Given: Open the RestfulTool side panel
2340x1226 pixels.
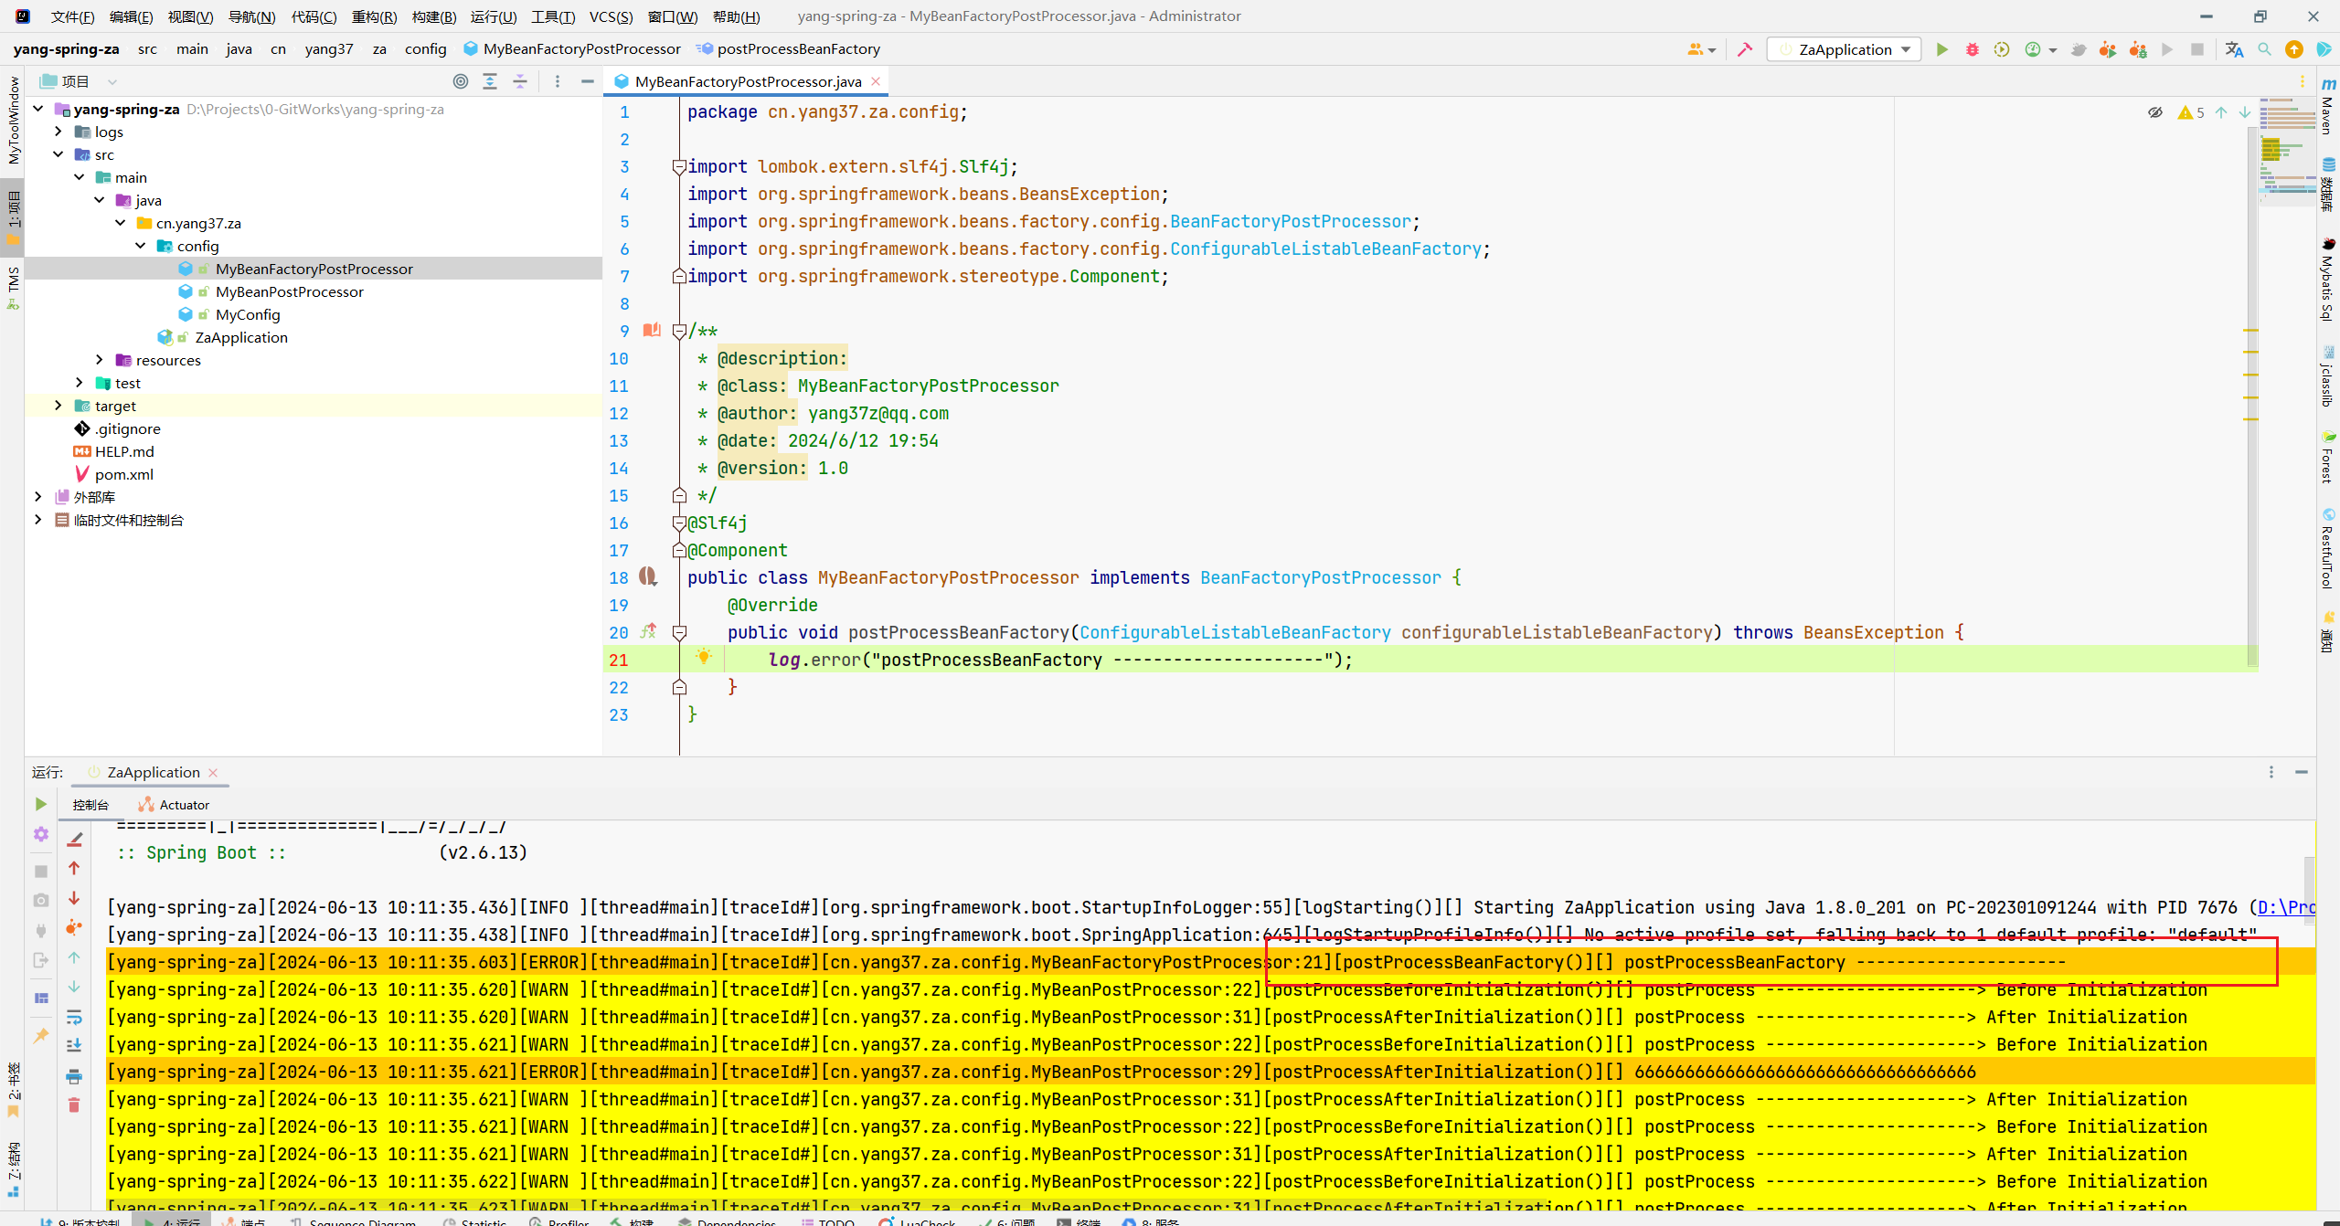Looking at the screenshot, I should pos(2327,548).
